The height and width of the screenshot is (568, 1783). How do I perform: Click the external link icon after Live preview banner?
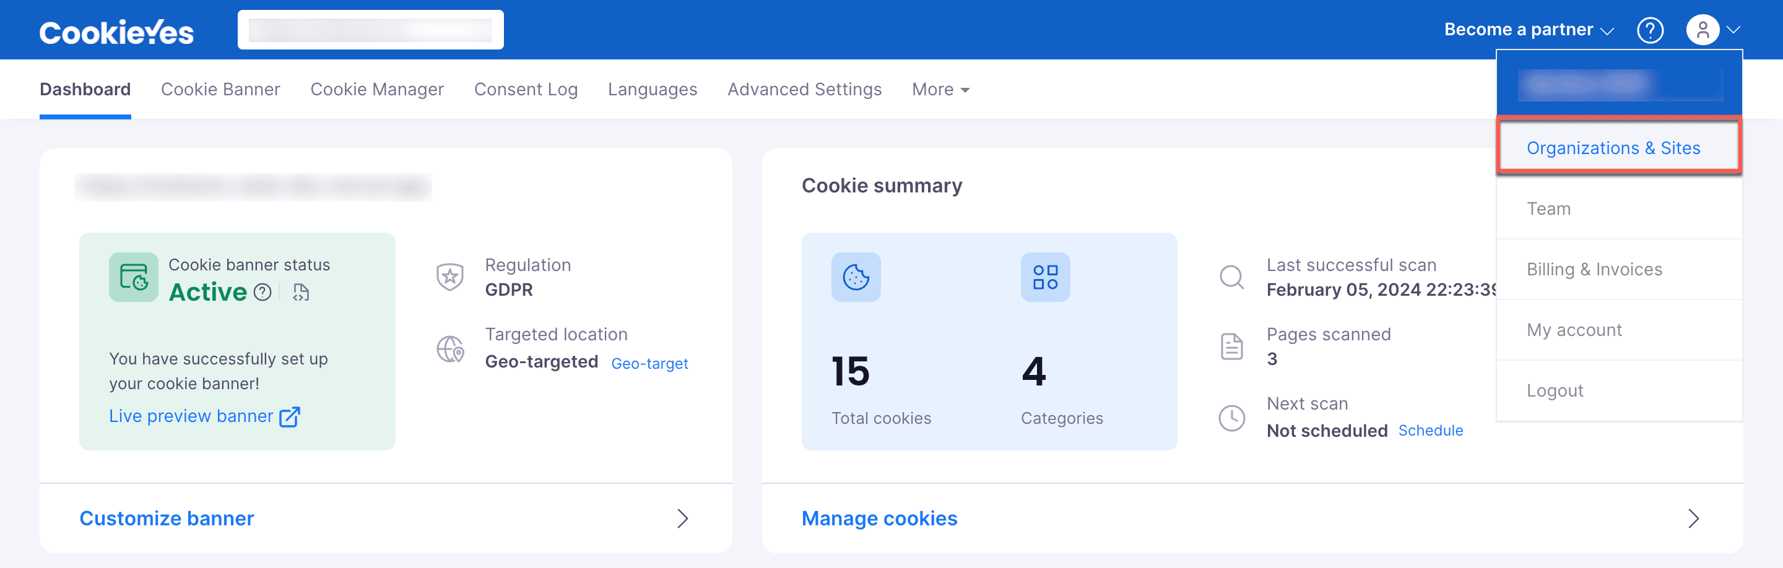289,416
